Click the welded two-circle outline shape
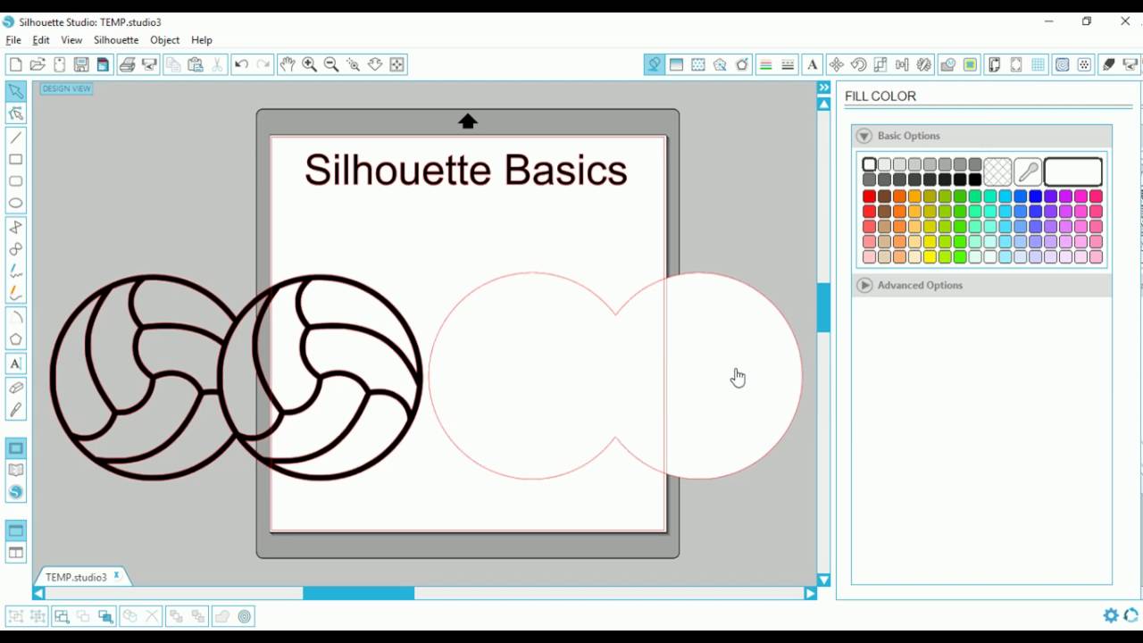Screen dimensions: 1143x643 pyautogui.click(x=615, y=376)
